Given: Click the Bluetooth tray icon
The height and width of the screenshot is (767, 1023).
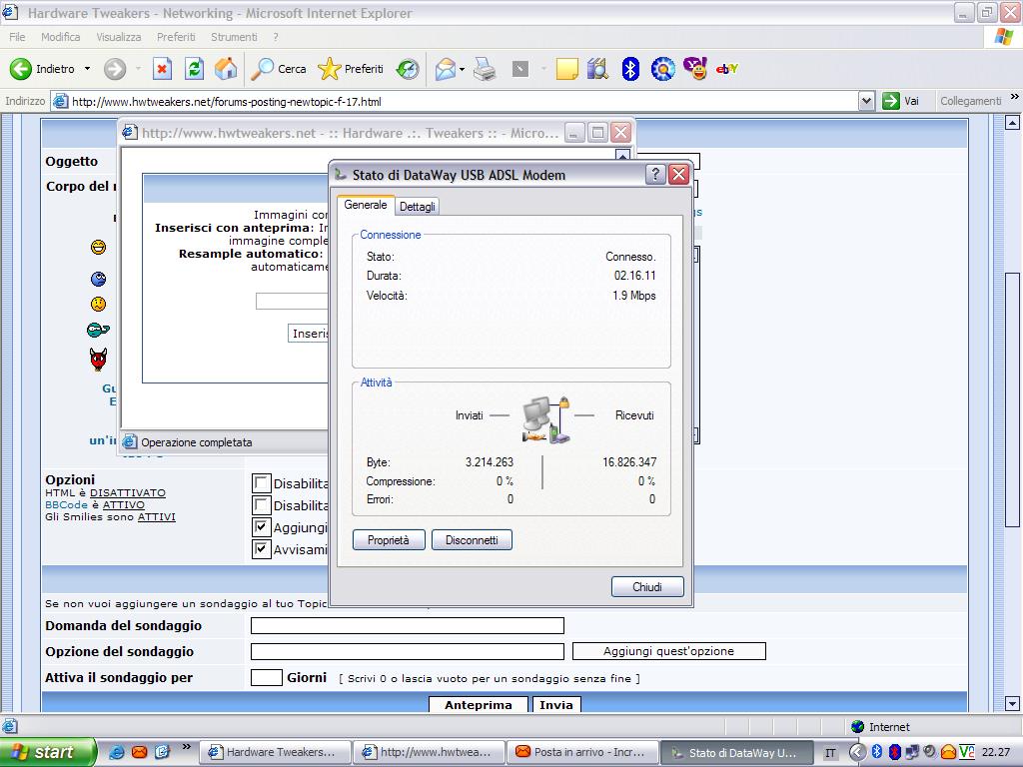Looking at the screenshot, I should (x=877, y=751).
